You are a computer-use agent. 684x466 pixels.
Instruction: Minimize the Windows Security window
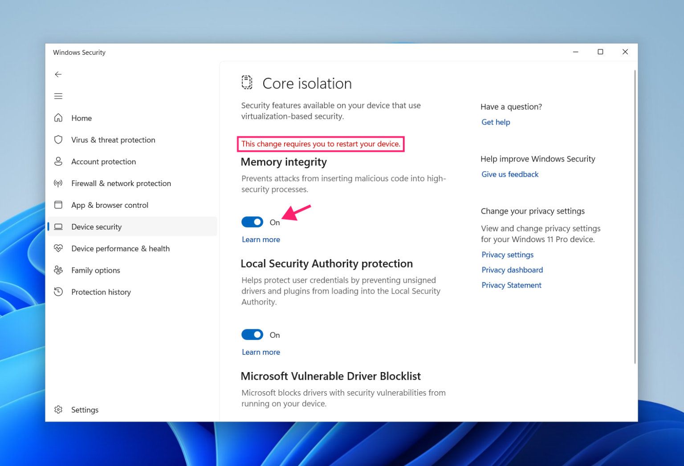575,52
